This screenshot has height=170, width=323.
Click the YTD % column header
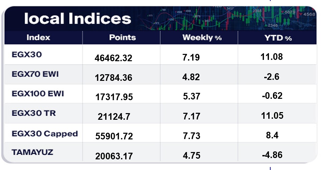[x=278, y=38]
